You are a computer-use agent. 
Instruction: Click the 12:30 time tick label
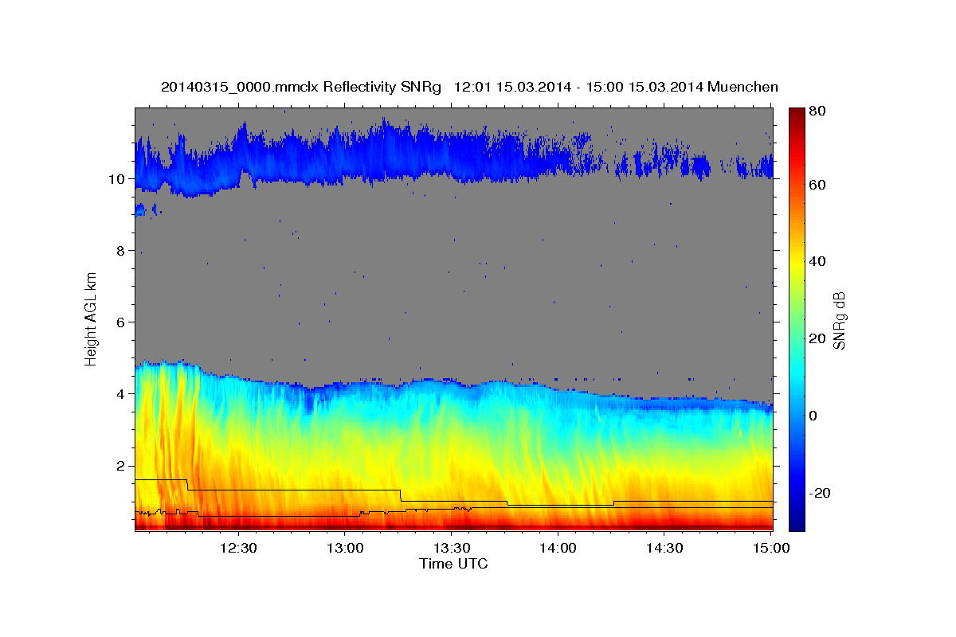tap(237, 548)
